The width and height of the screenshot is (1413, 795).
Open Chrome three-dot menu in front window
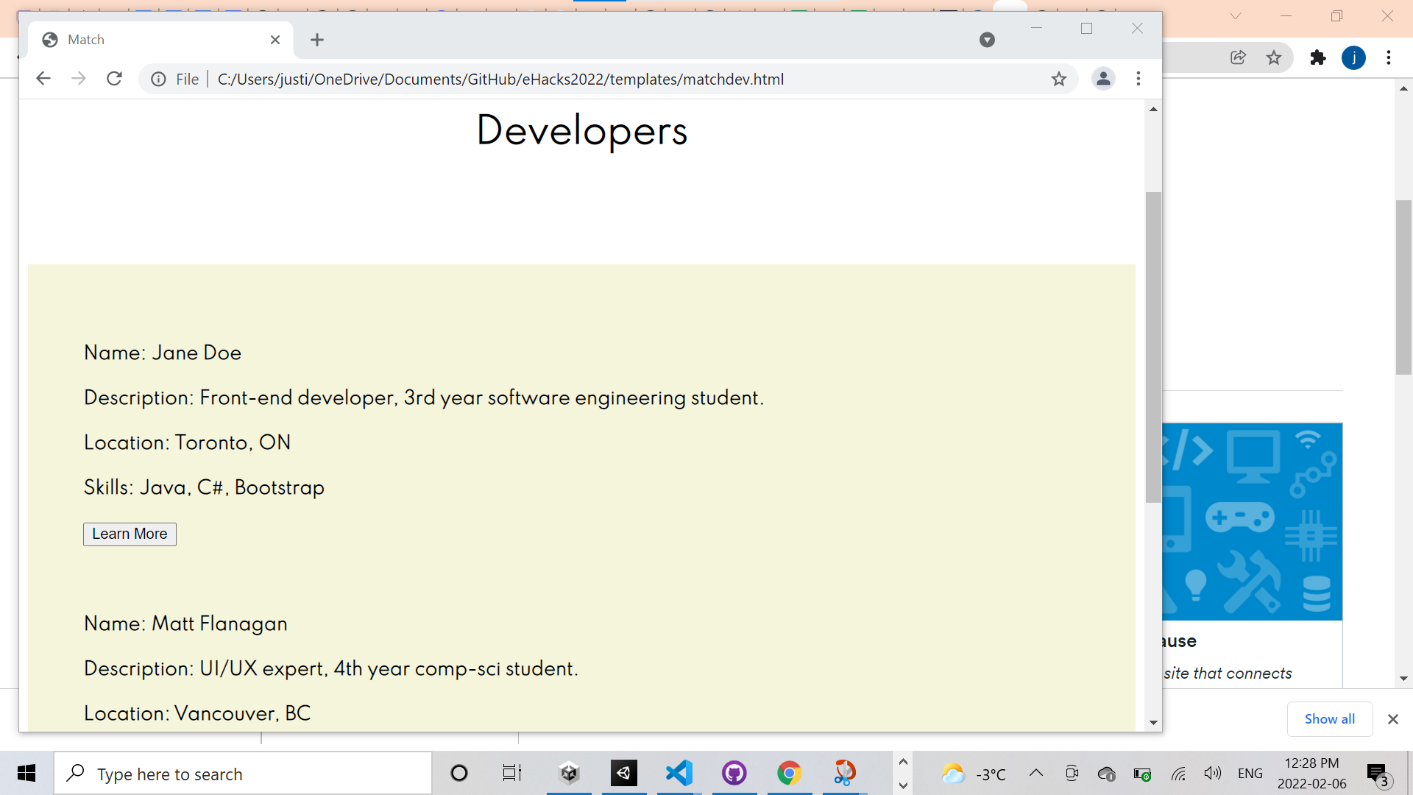coord(1138,79)
